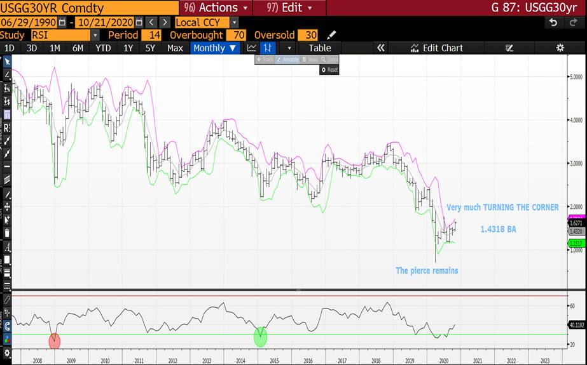Click 'The pierce remains' annotation text
The width and height of the screenshot is (587, 365).
pos(427,270)
